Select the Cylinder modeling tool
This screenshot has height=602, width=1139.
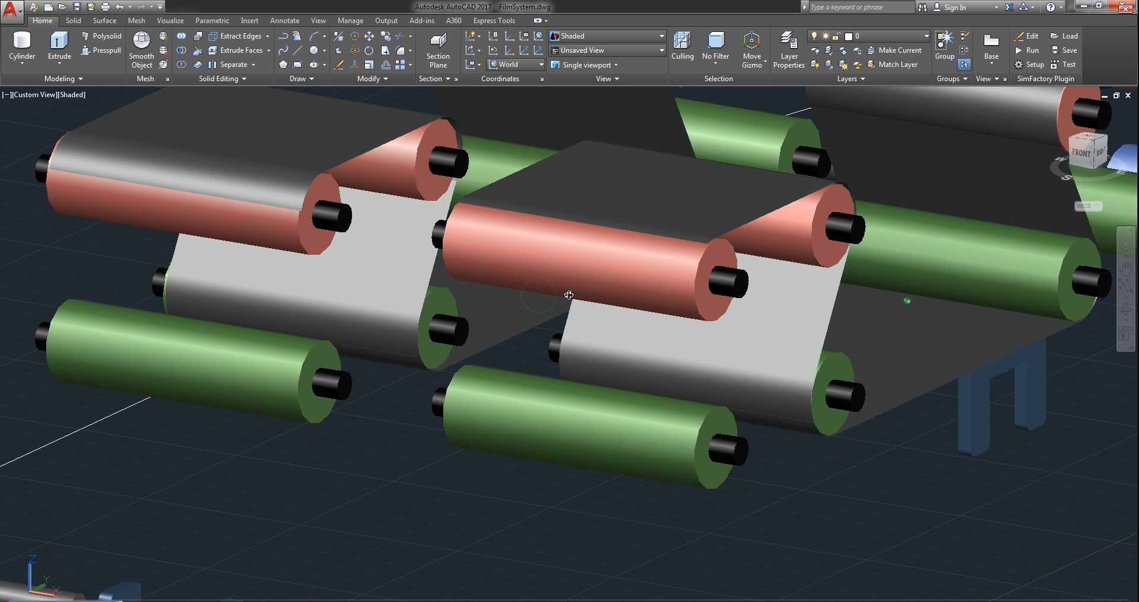coord(22,41)
